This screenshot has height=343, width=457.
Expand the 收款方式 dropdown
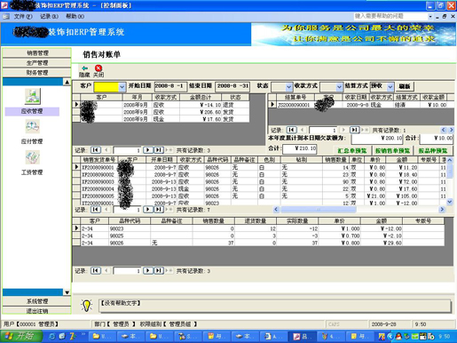339,87
